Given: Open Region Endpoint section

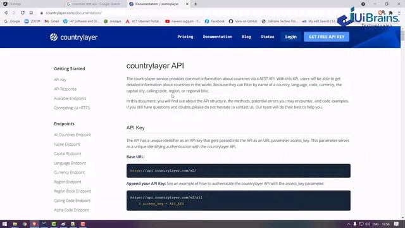Looking at the screenshot, I should [68, 182].
